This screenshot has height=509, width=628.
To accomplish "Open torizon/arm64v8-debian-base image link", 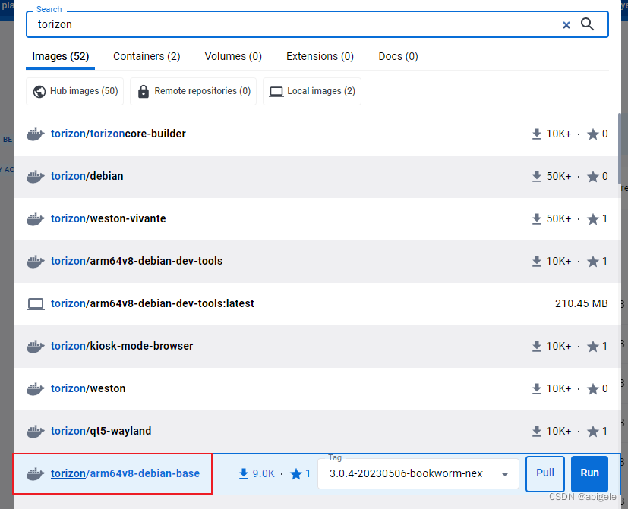I will pos(125,473).
